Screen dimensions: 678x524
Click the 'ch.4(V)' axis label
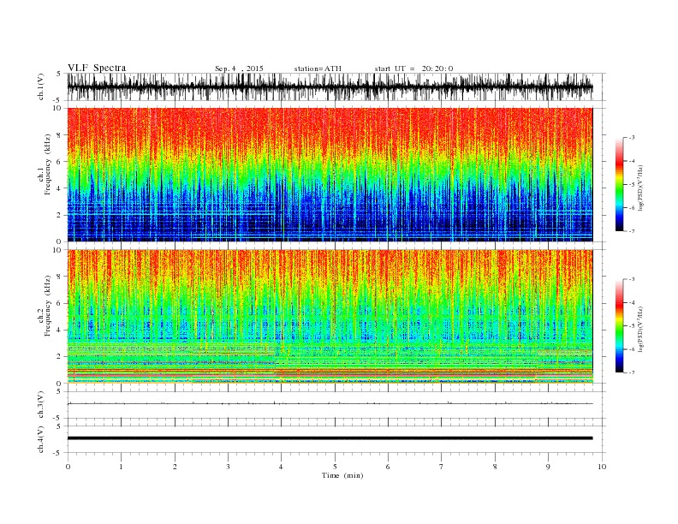coord(41,440)
